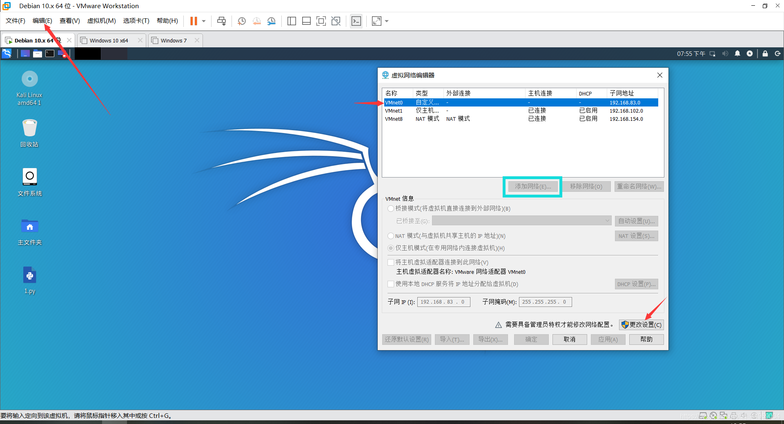Image resolution: width=784 pixels, height=424 pixels.
Task: Click the Show Desktop icon in Kali panel
Action: tap(25, 53)
